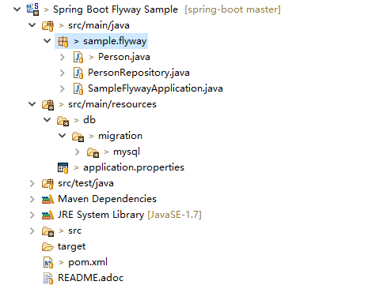Click the Spring Boot Flyway Sample project icon

(32, 9)
